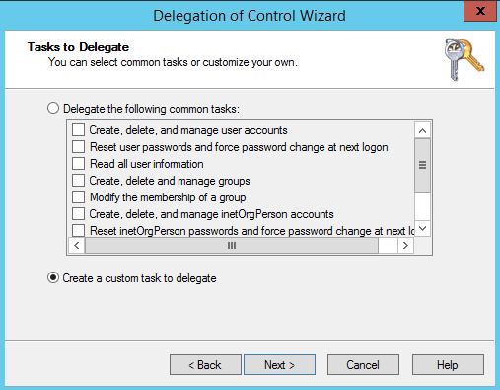Click the vertical scrollbar thumb
This screenshot has height=390, width=500.
[x=422, y=165]
